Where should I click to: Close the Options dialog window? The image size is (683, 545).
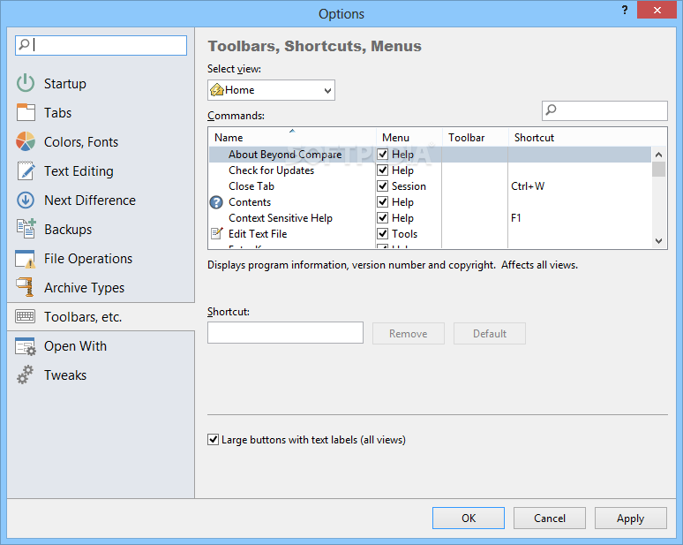(657, 10)
